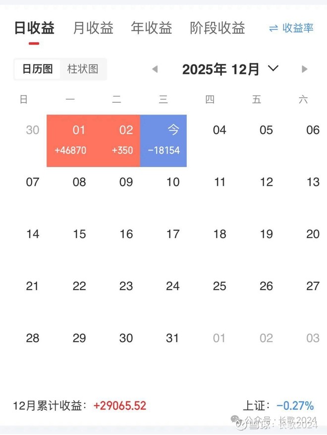Tap greyed-out date 30 of previous month

pos(33,130)
